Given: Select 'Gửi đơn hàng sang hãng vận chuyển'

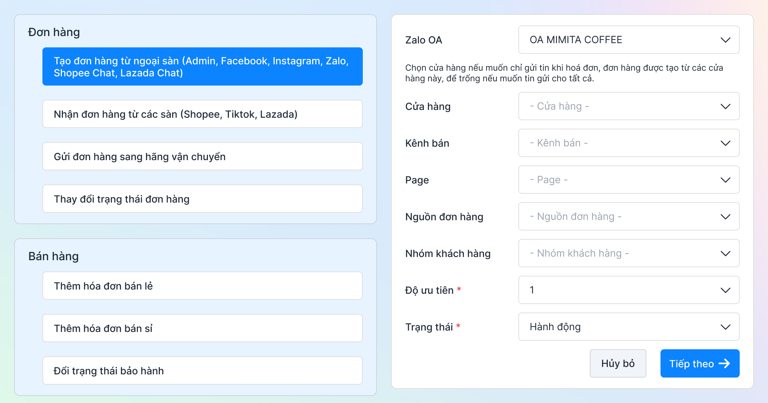Looking at the screenshot, I should pos(202,157).
